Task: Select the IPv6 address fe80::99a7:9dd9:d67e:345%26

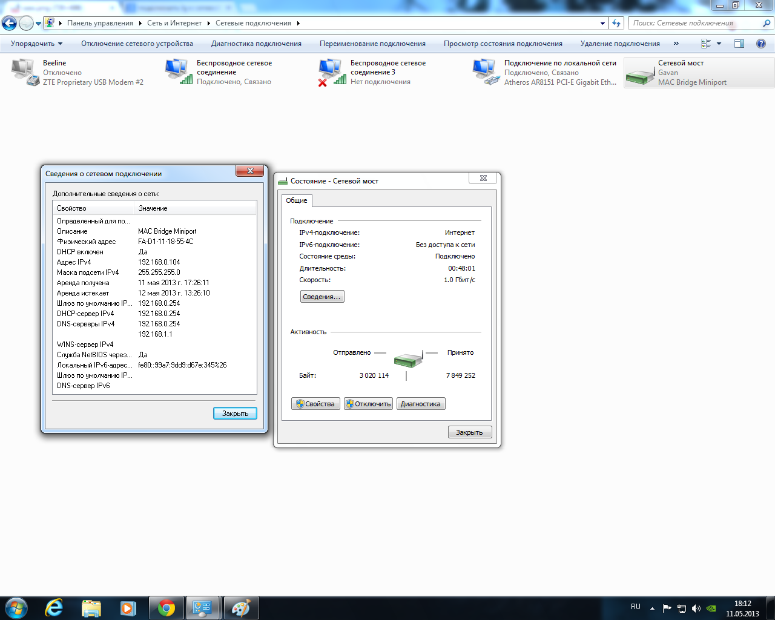Action: (182, 365)
